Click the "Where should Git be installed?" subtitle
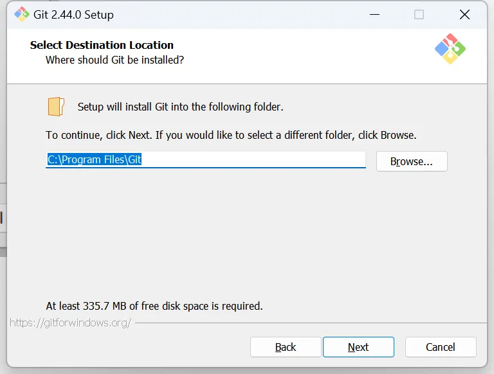 coord(114,60)
